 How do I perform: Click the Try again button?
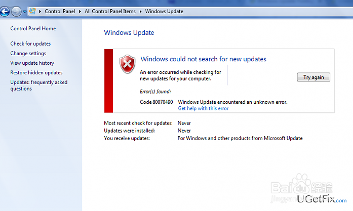coord(313,77)
